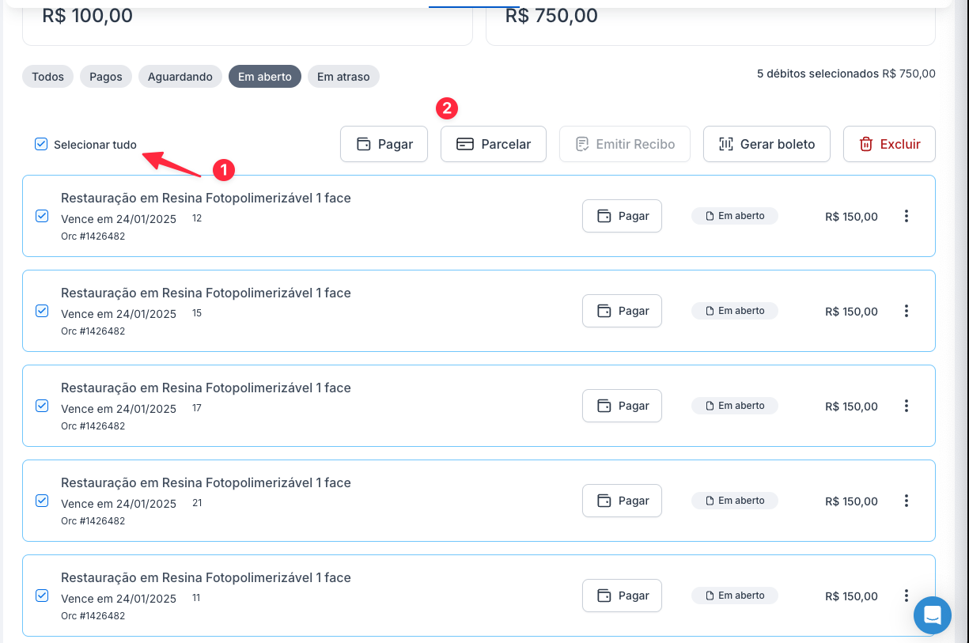Pay the debit numbered 21
This screenshot has height=643, width=969.
(x=622, y=501)
